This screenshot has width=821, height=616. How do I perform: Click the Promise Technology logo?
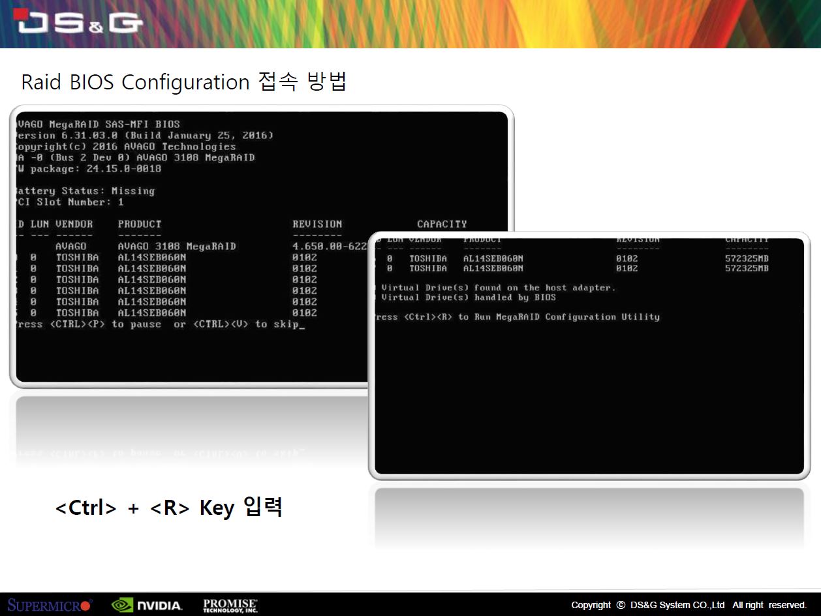(230, 605)
